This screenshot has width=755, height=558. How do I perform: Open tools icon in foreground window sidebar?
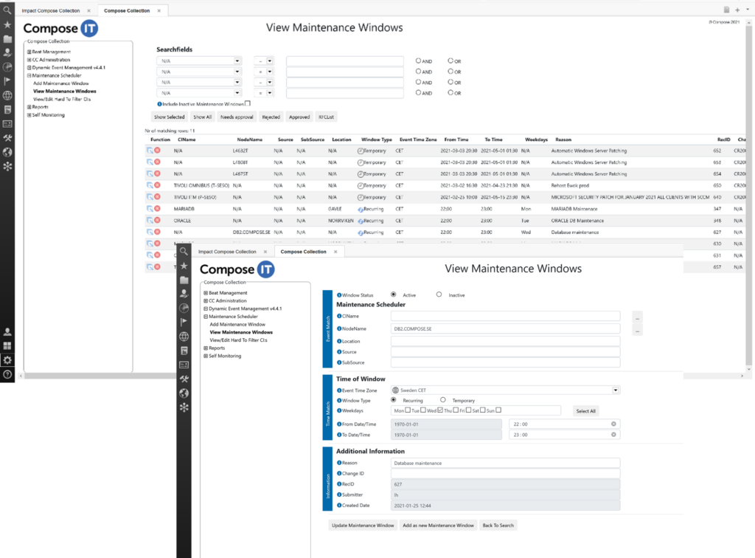(184, 379)
